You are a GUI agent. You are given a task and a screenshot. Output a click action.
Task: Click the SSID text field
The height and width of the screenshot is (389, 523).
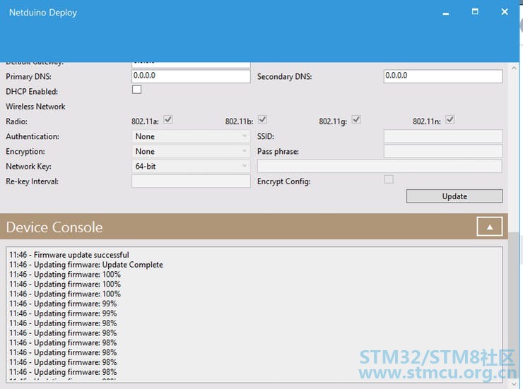[443, 136]
